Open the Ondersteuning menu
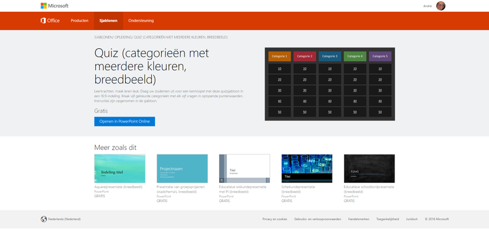The width and height of the screenshot is (489, 241). [141, 21]
